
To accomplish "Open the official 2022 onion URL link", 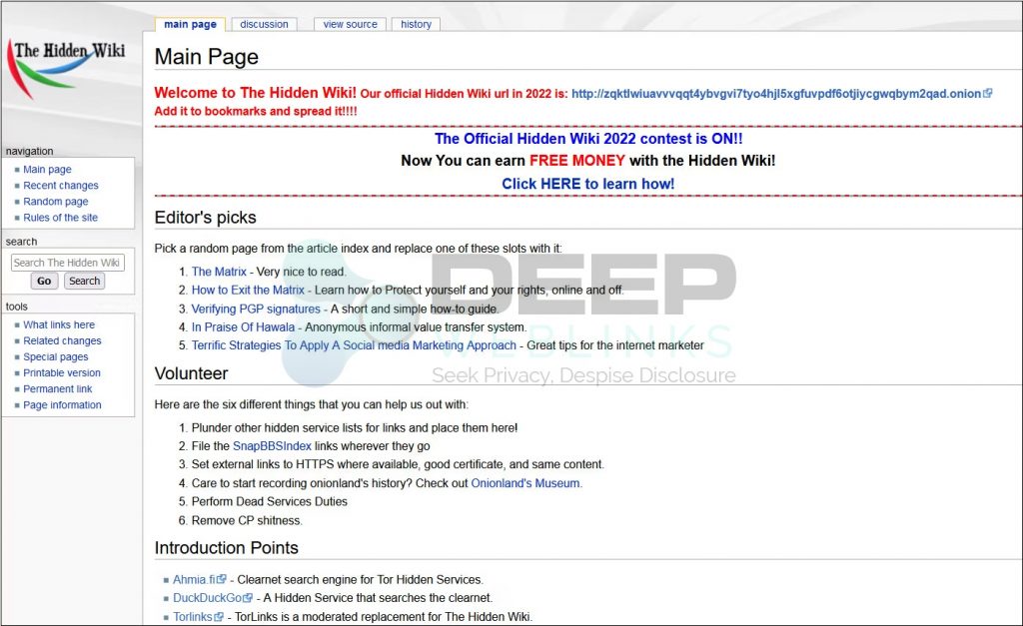I will 776,93.
